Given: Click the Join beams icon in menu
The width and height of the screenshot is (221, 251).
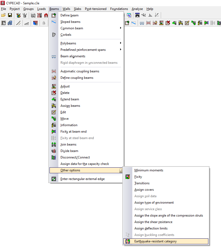Looking at the screenshot, I should pyautogui.click(x=54, y=144).
